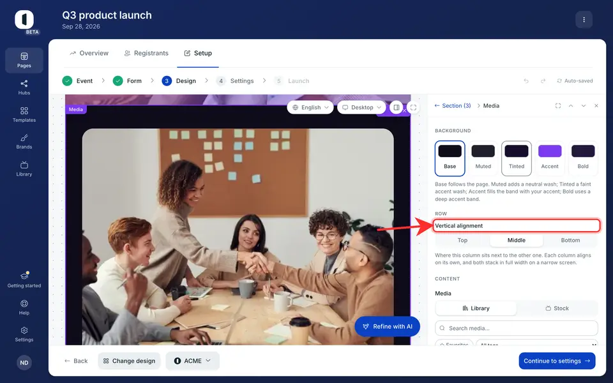Open Templates from the sidebar

click(x=24, y=114)
